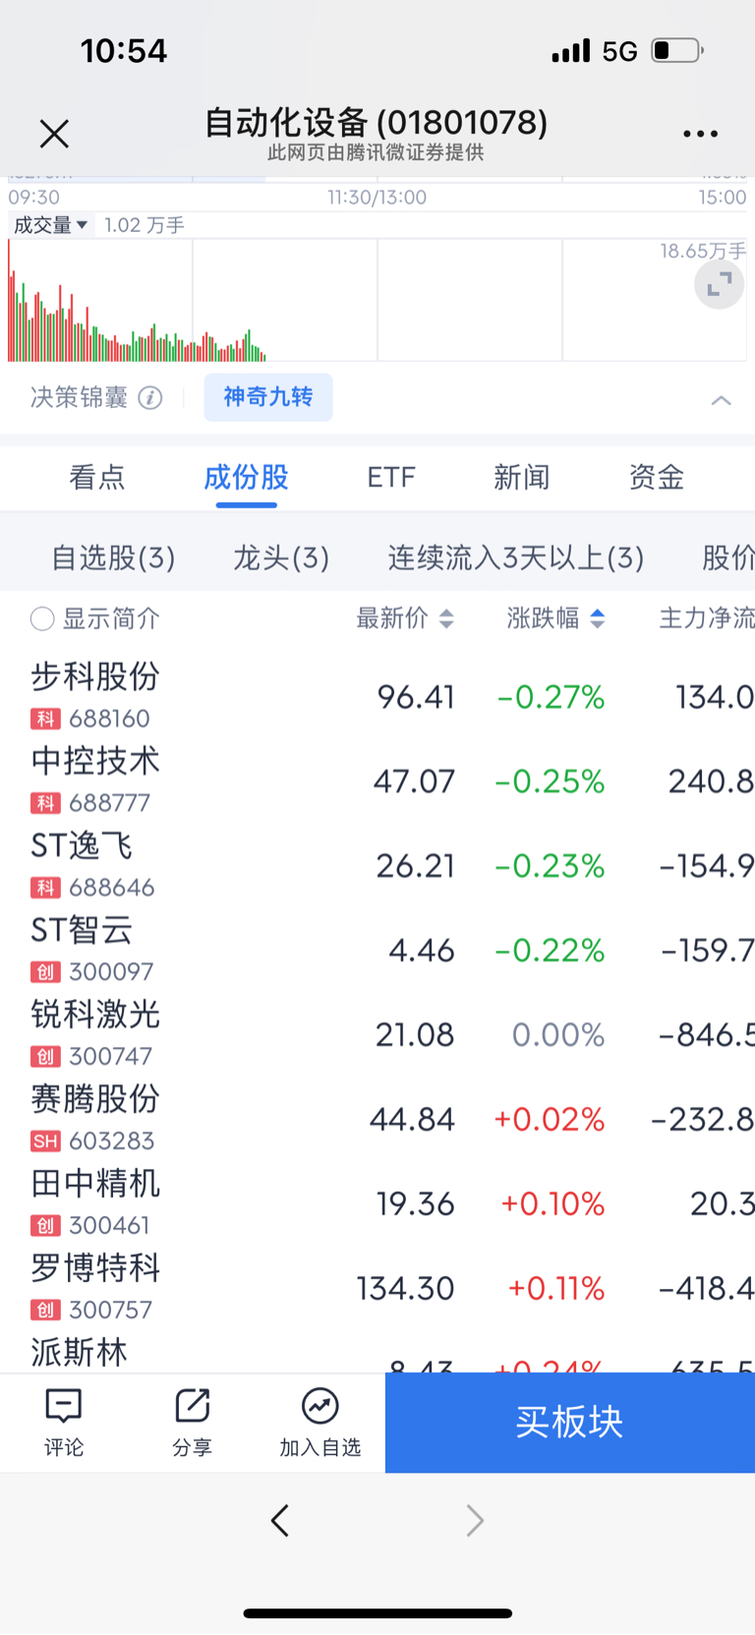The image size is (755, 1635).
Task: Switch to the 资金 tab
Action: pyautogui.click(x=656, y=478)
